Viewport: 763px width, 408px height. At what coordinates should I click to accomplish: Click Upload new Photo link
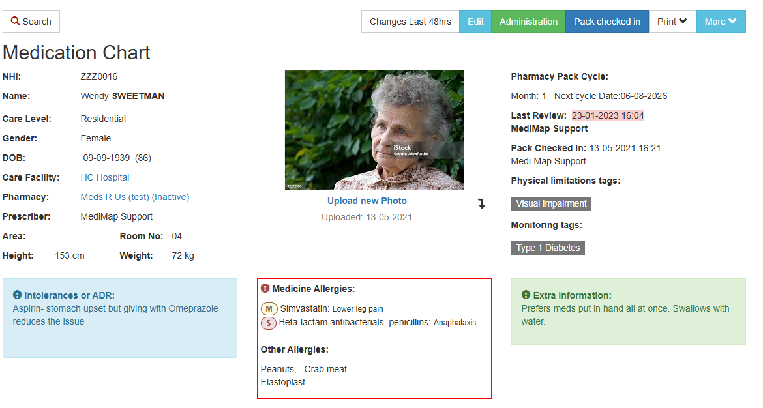[367, 201]
